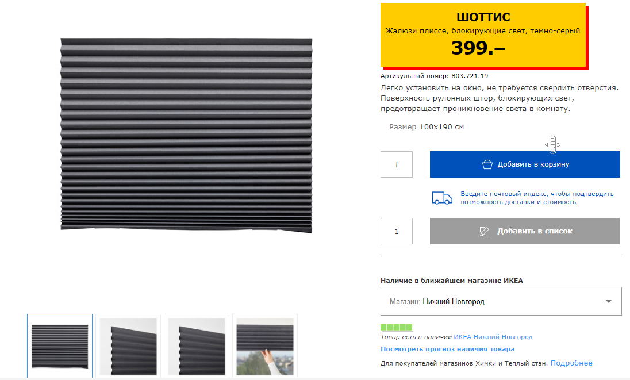Click the pencil list icon on gray button

[x=484, y=231]
